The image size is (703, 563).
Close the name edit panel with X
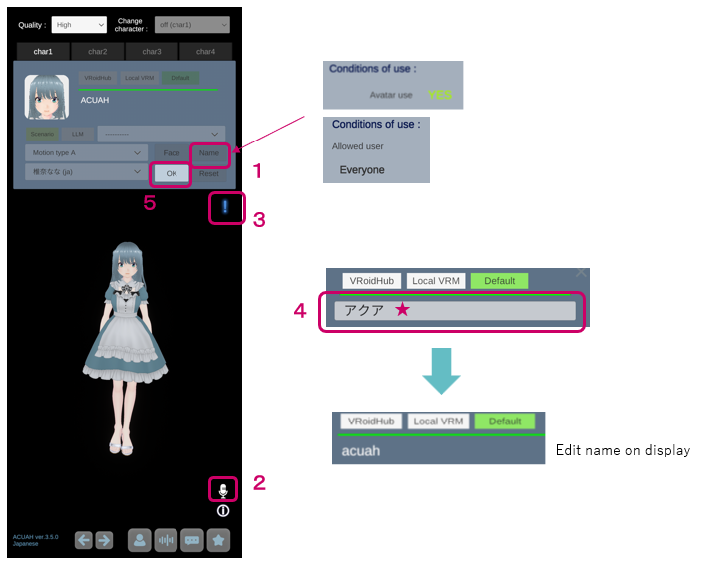(581, 272)
